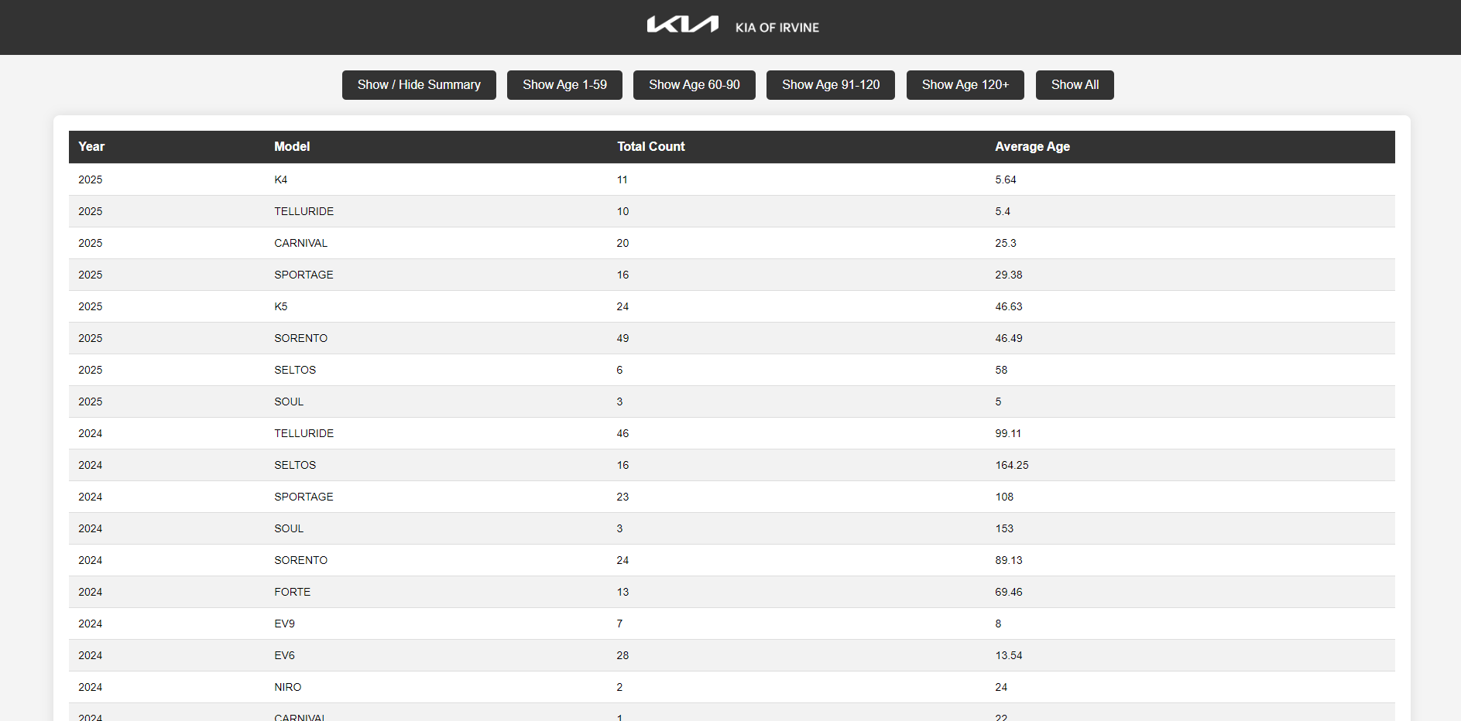The image size is (1461, 721).
Task: Click the 2025 CARNIVAL model cell
Action: [300, 243]
